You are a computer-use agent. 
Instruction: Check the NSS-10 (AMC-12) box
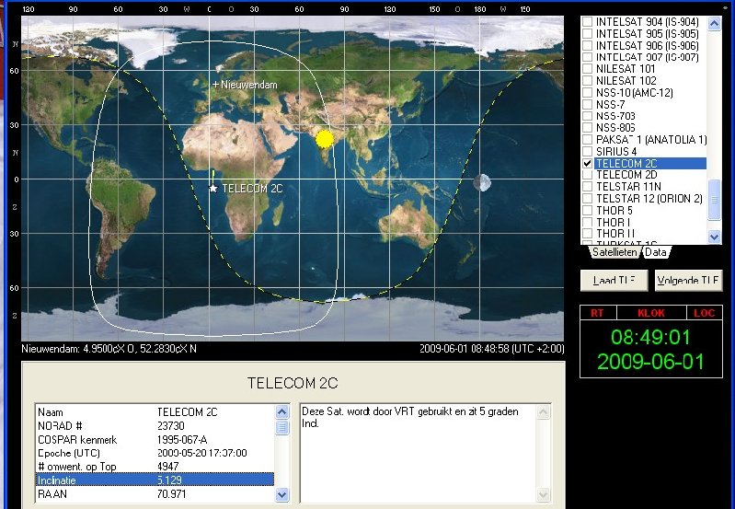587,92
